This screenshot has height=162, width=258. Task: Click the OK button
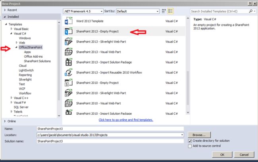[x=222, y=154]
